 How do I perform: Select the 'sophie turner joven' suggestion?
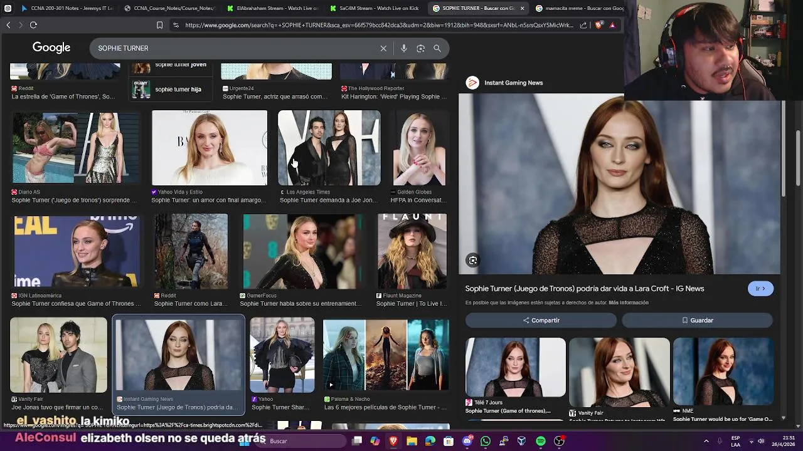169,65
